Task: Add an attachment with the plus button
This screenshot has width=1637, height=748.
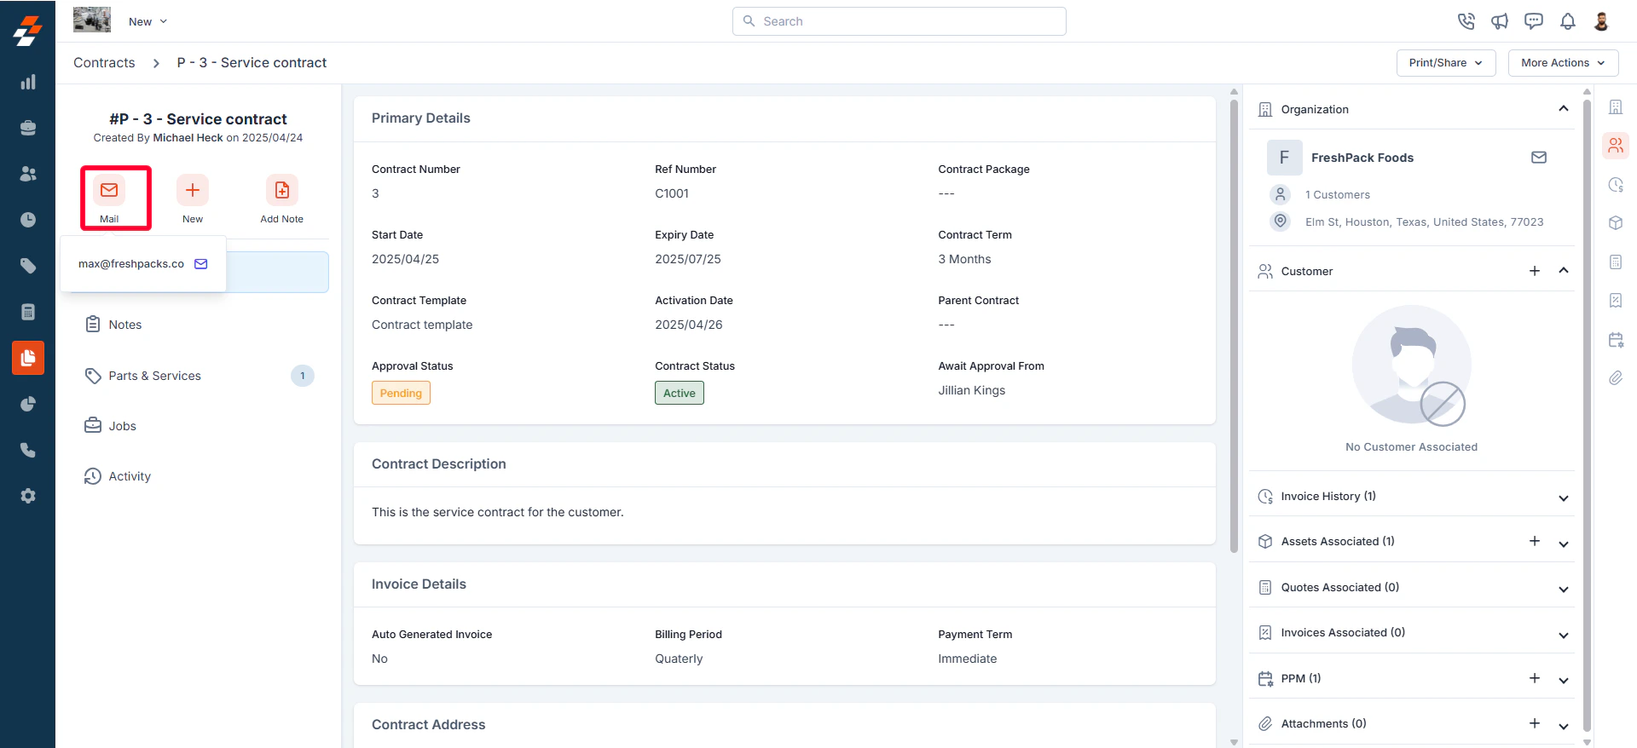Action: (x=1535, y=723)
